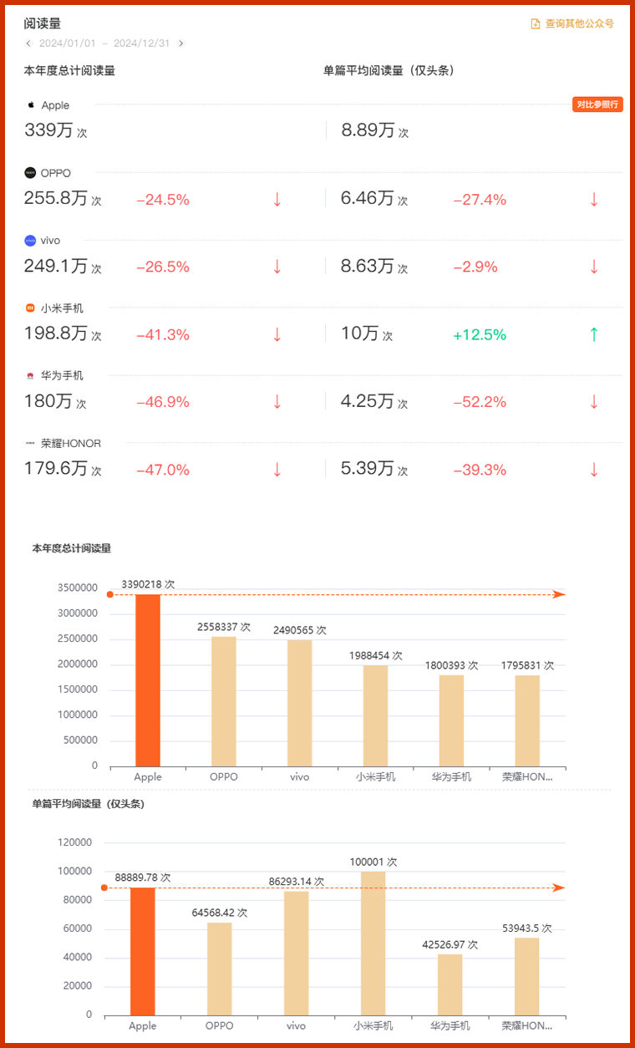Click the 华为手机 account avatar
This screenshot has width=635, height=1048.
31,376
